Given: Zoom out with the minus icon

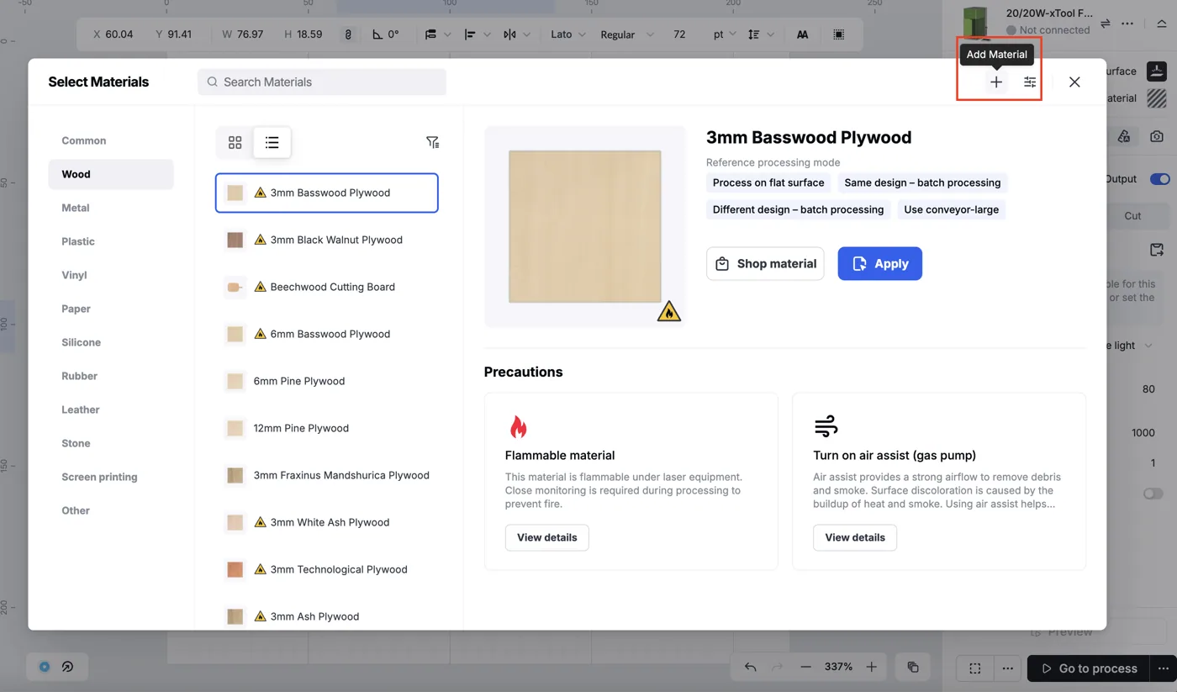Looking at the screenshot, I should [805, 667].
